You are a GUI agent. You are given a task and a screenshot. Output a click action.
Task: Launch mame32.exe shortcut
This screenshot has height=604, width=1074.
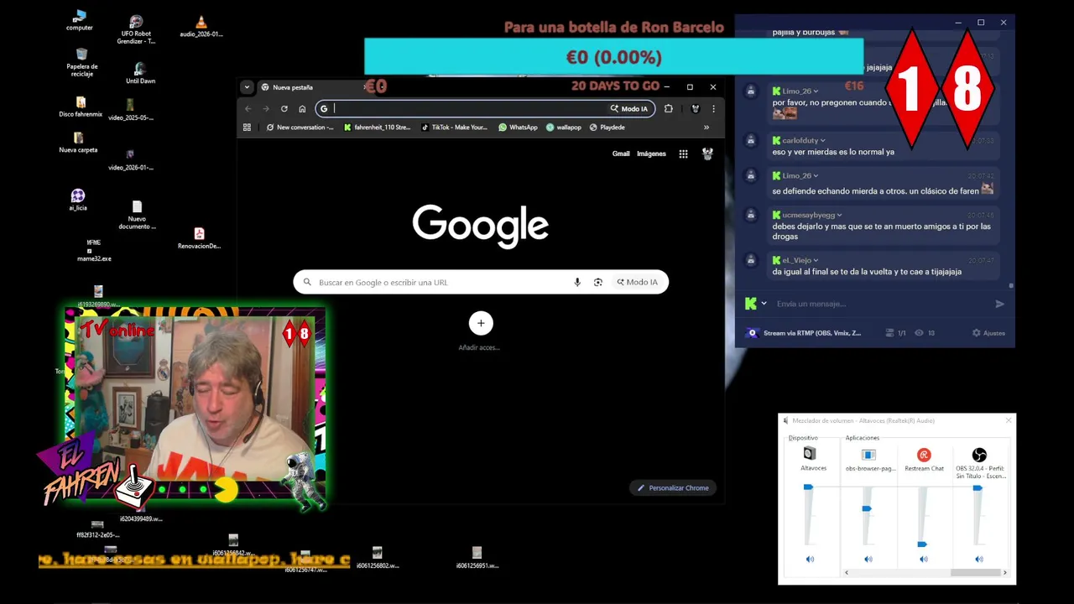(x=94, y=250)
